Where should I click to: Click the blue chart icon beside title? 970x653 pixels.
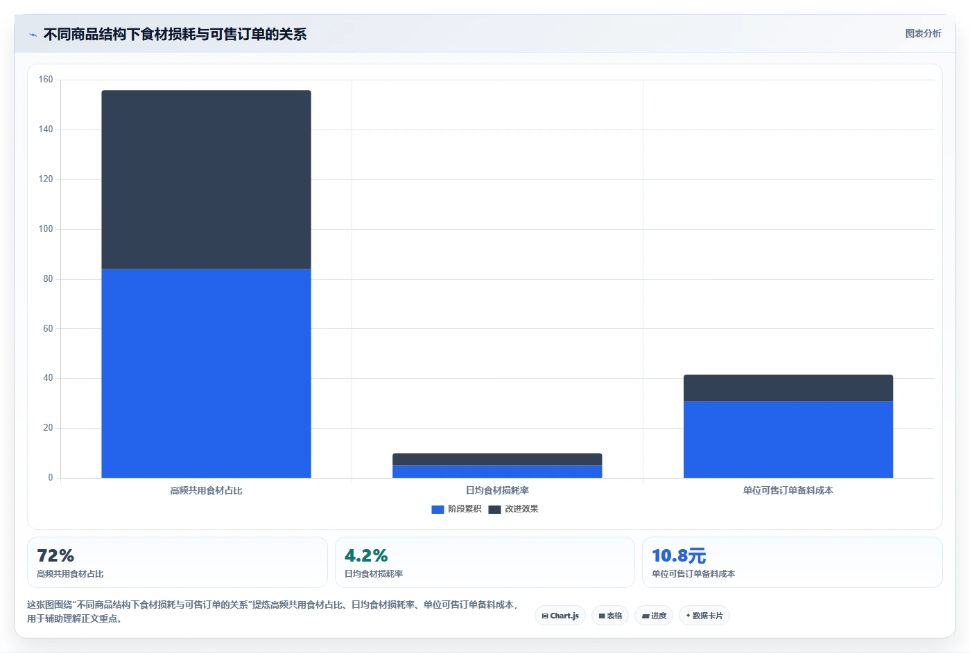coord(33,35)
